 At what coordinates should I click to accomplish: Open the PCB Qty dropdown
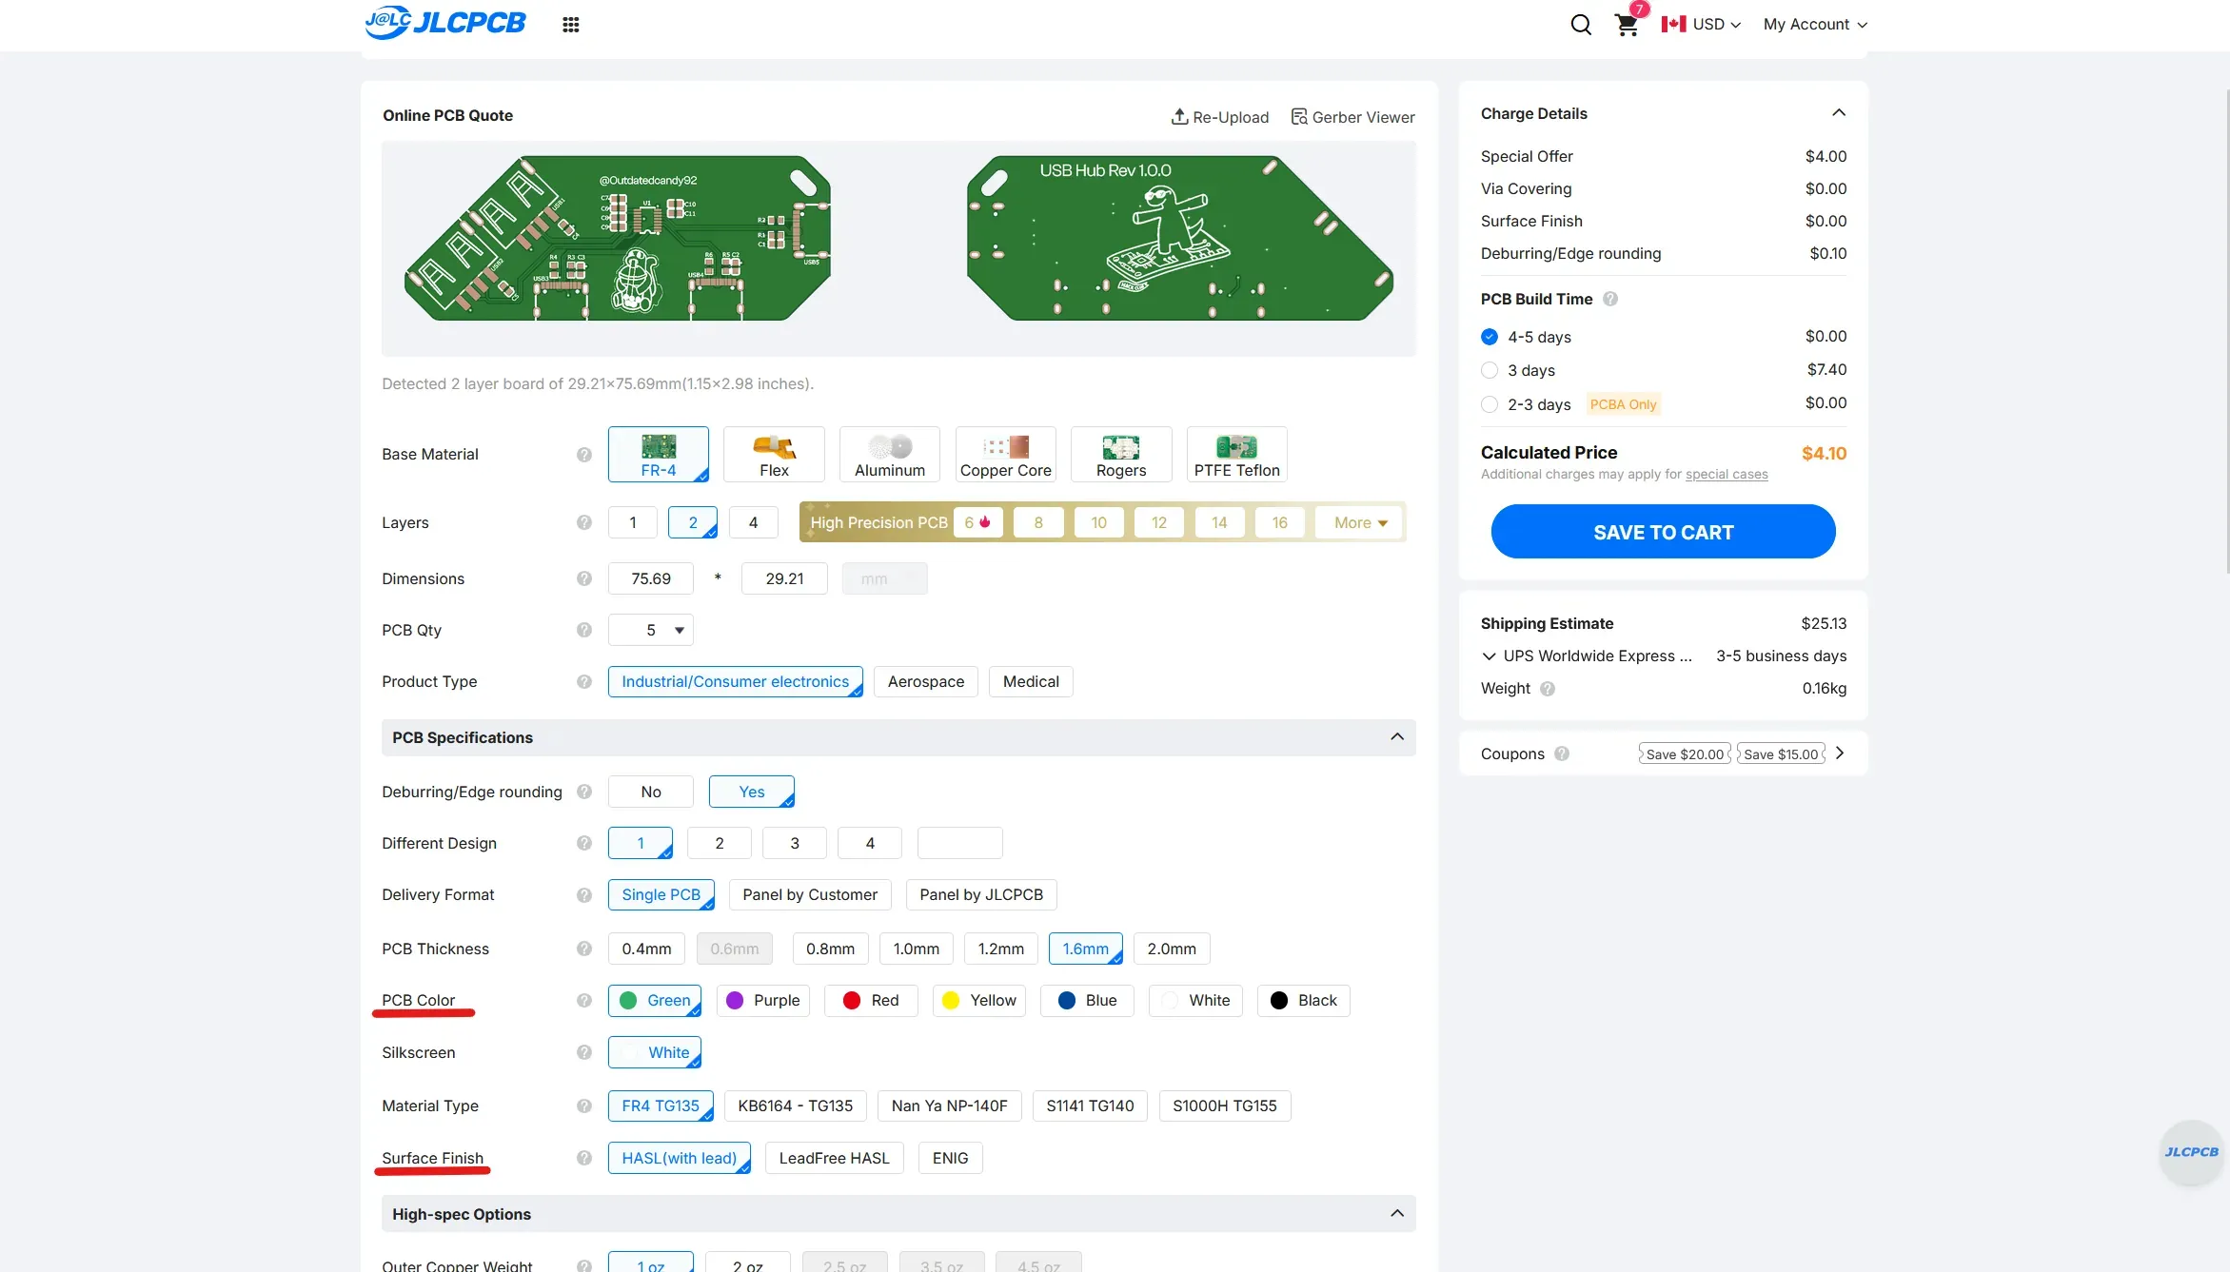pyautogui.click(x=651, y=630)
